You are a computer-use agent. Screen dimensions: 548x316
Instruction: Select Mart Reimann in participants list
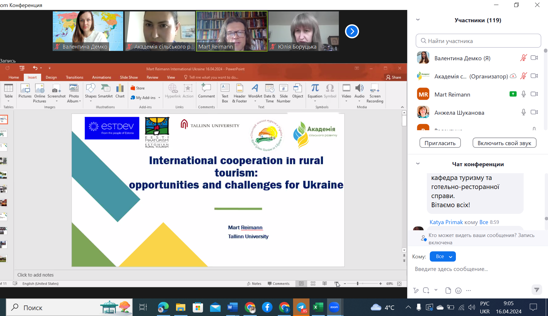(452, 95)
